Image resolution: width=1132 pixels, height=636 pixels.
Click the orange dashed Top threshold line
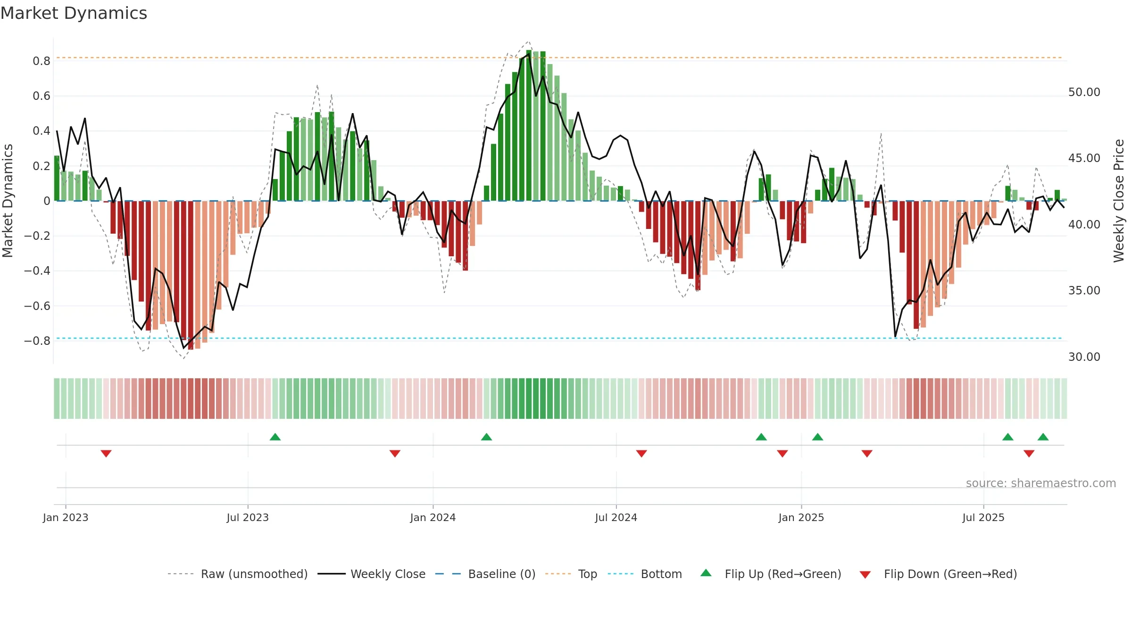click(559, 57)
